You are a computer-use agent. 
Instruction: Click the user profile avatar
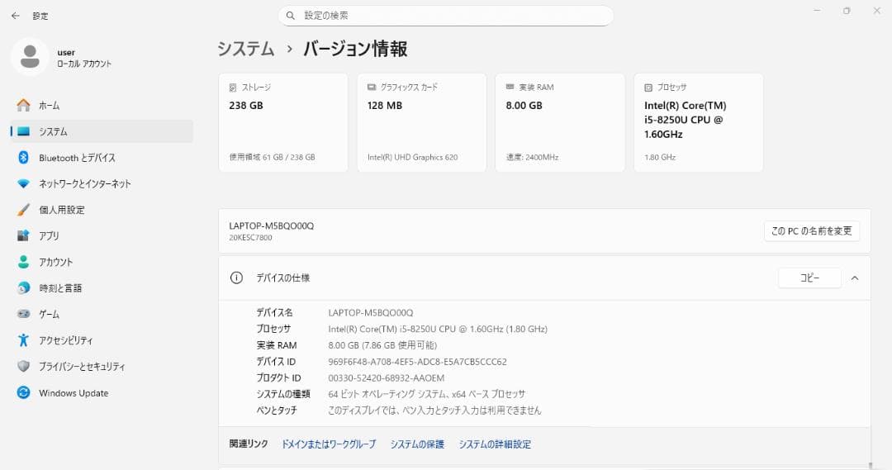[x=30, y=57]
